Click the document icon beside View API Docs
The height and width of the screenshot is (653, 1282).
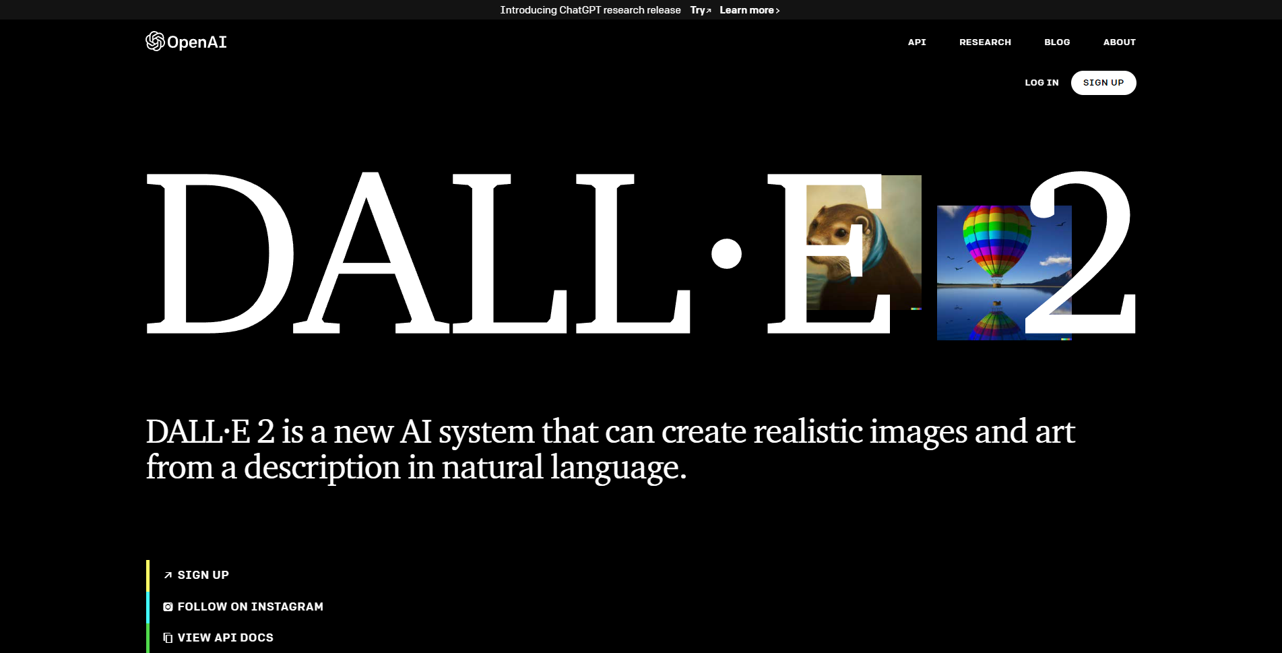pos(168,638)
